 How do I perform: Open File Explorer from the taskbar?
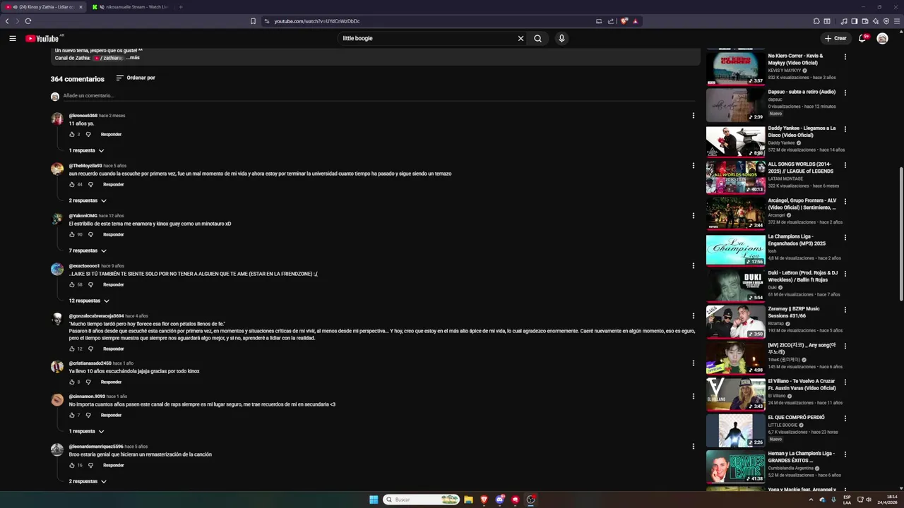(x=468, y=500)
